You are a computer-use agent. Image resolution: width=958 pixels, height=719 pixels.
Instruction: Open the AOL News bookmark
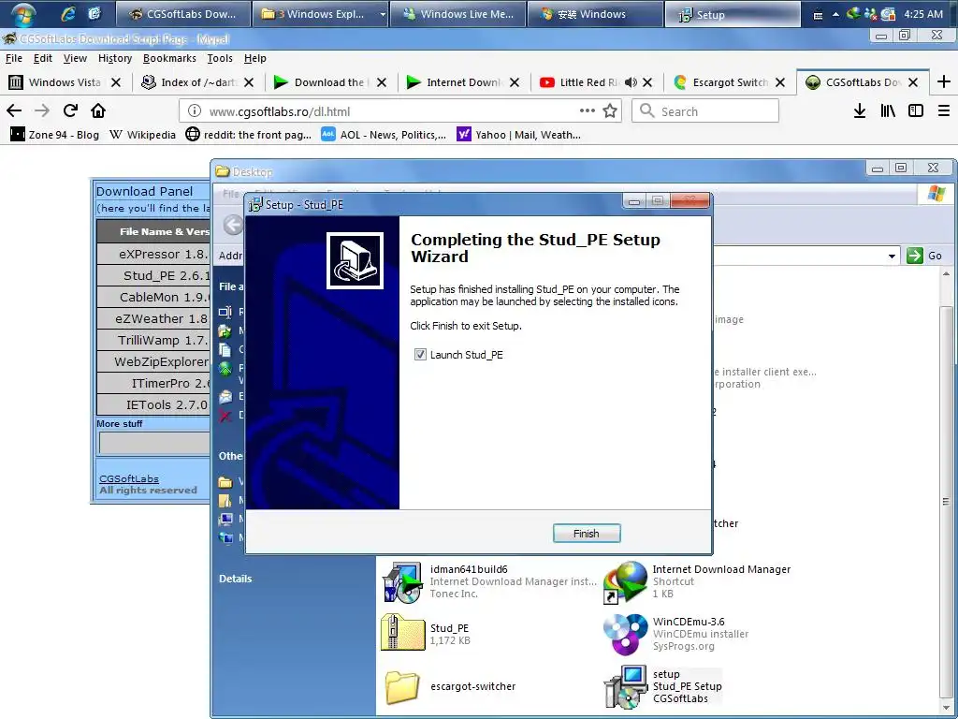(x=384, y=135)
